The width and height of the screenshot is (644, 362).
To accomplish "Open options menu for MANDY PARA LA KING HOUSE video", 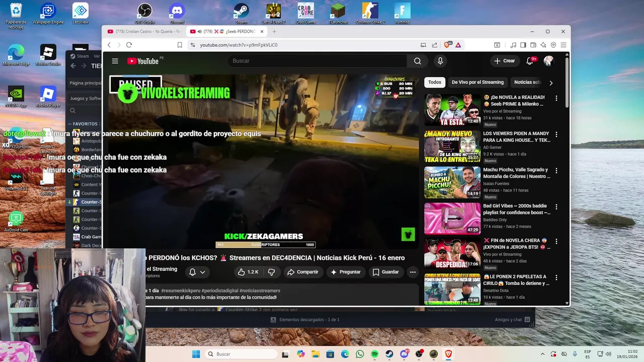I will coord(556,134).
